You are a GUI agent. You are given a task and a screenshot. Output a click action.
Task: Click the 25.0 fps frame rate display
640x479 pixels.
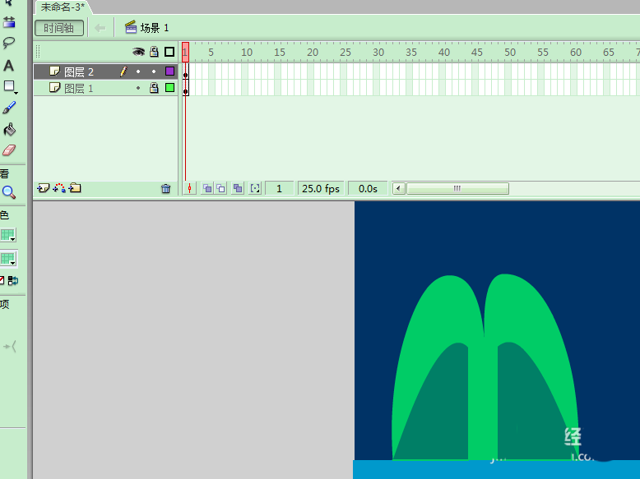pyautogui.click(x=321, y=188)
